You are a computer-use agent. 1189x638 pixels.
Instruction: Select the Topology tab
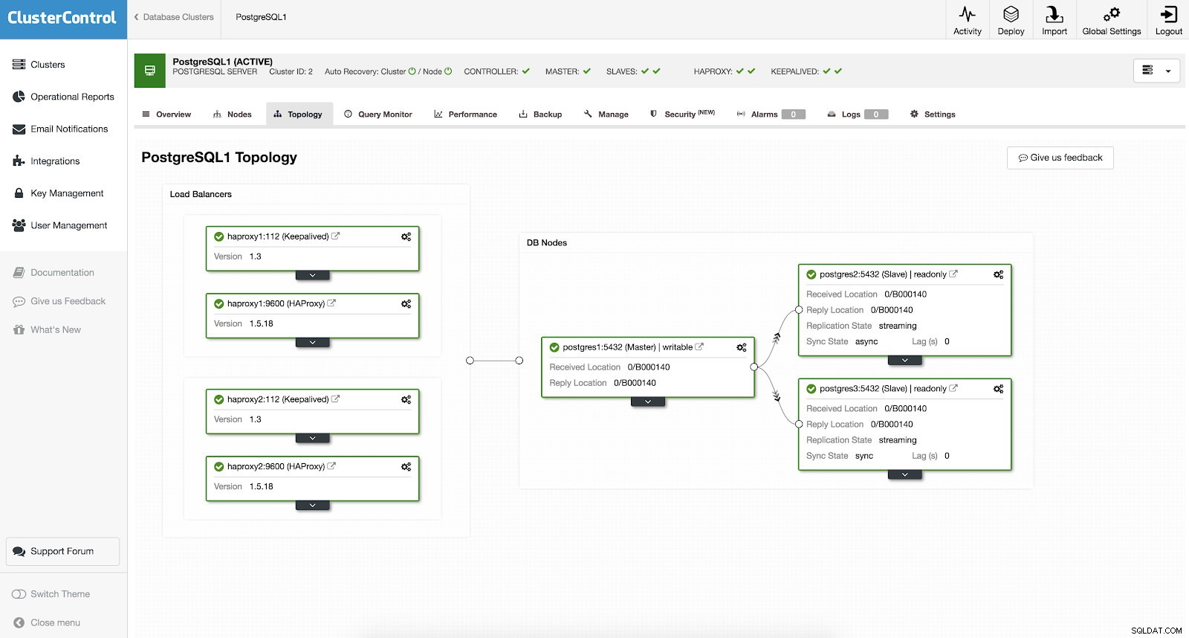[x=299, y=115]
